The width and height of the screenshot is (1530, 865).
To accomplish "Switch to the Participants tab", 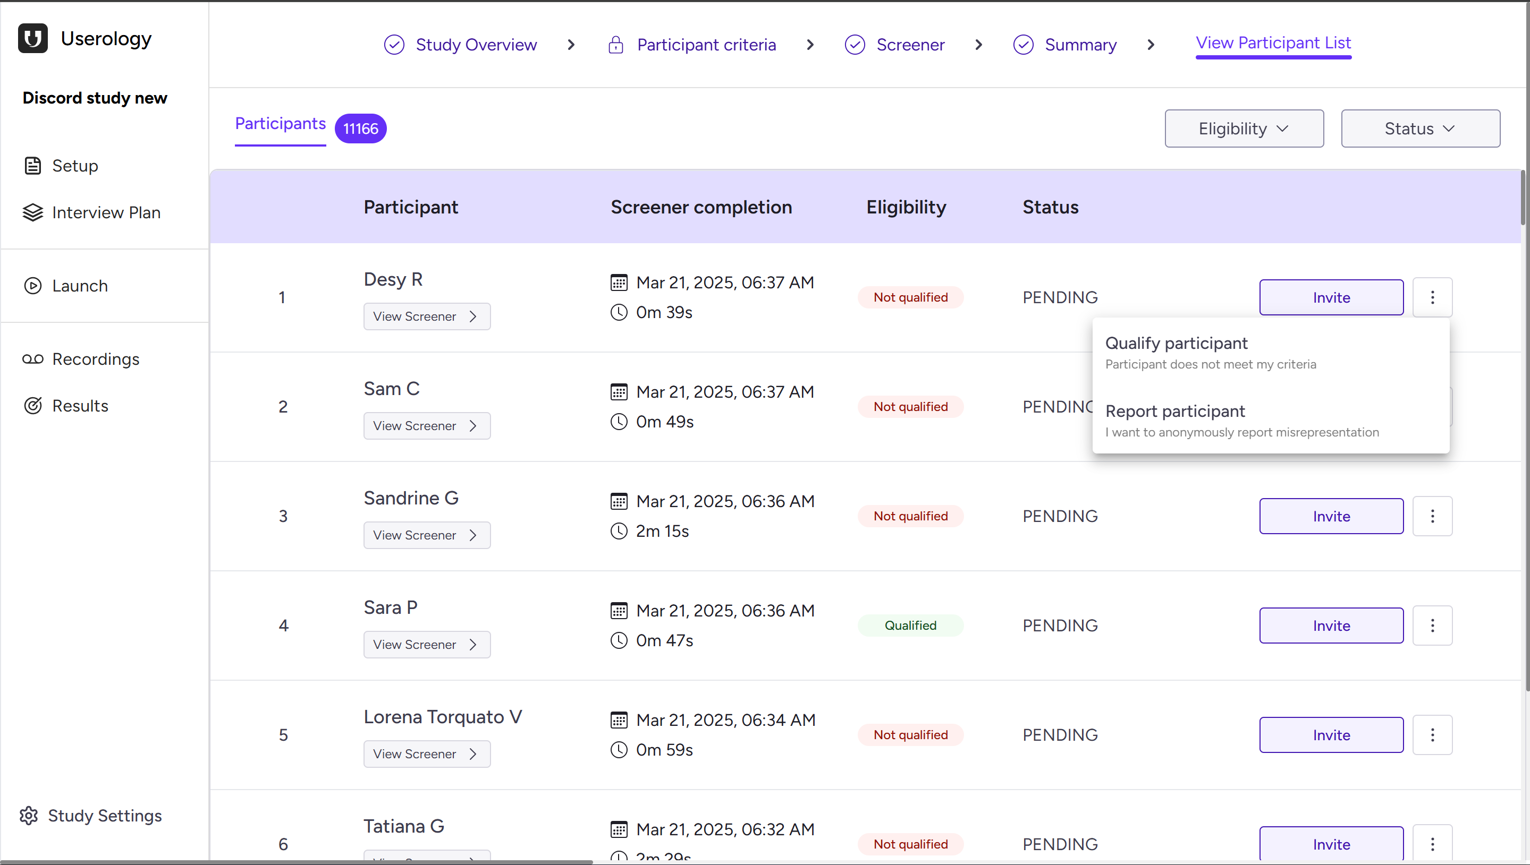I will coord(280,124).
